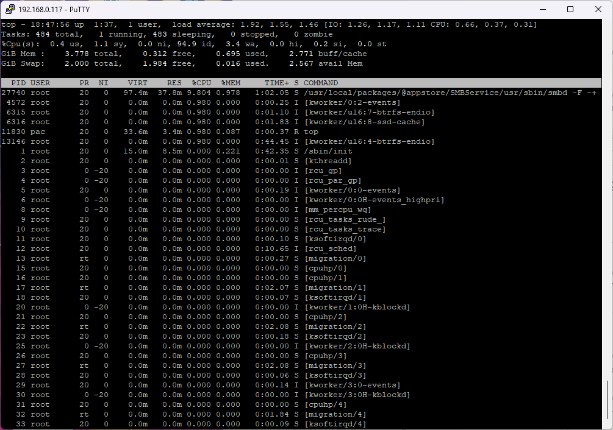
Task: Click the [kworker/3:0H-kblockd] process
Action: 357,395
